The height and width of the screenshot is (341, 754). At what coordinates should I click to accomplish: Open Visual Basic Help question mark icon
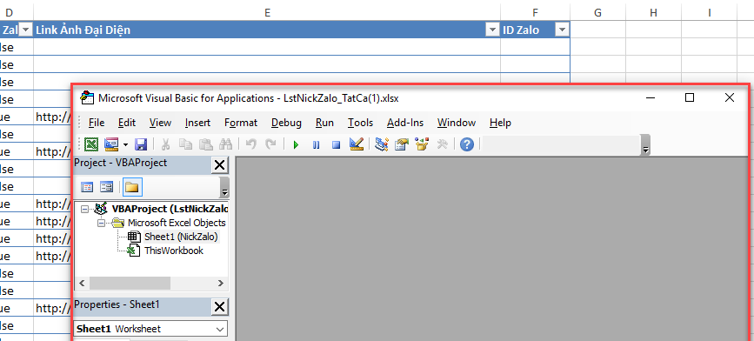(x=466, y=144)
